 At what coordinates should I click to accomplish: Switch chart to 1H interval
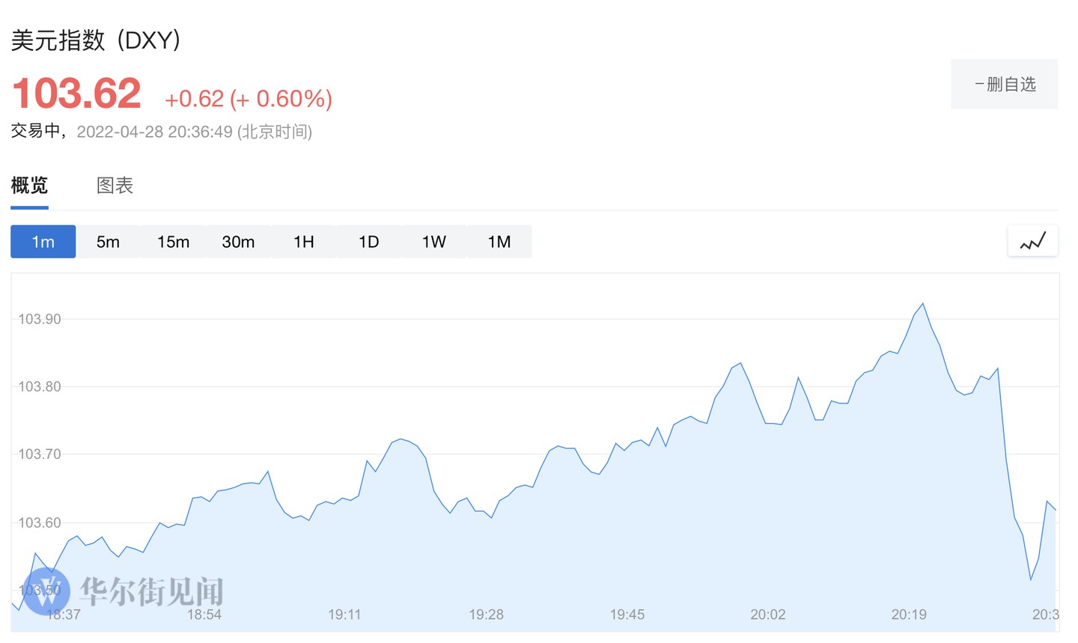pos(303,242)
